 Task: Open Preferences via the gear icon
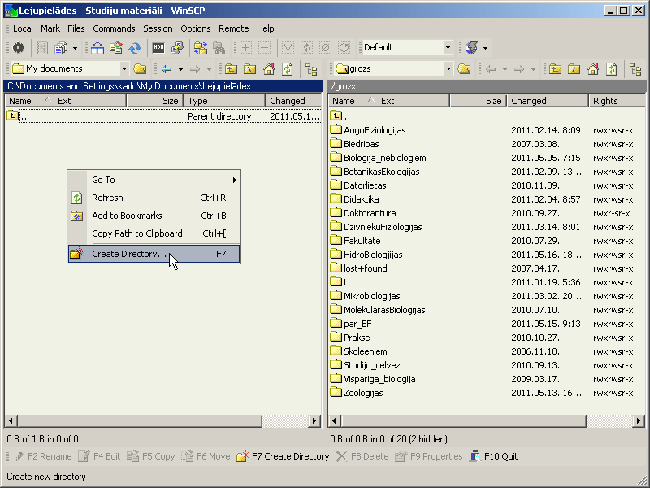pos(18,48)
